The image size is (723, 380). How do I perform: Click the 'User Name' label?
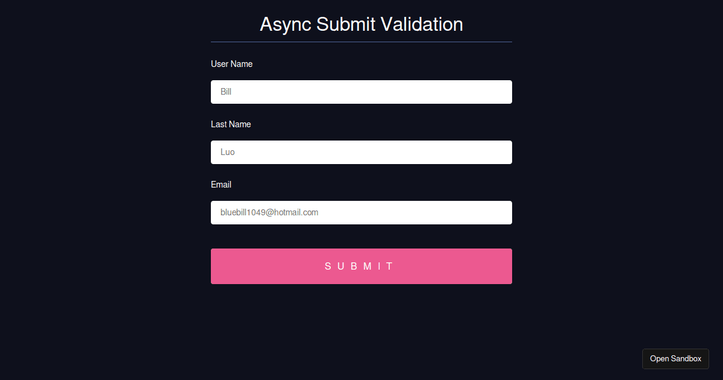231,64
